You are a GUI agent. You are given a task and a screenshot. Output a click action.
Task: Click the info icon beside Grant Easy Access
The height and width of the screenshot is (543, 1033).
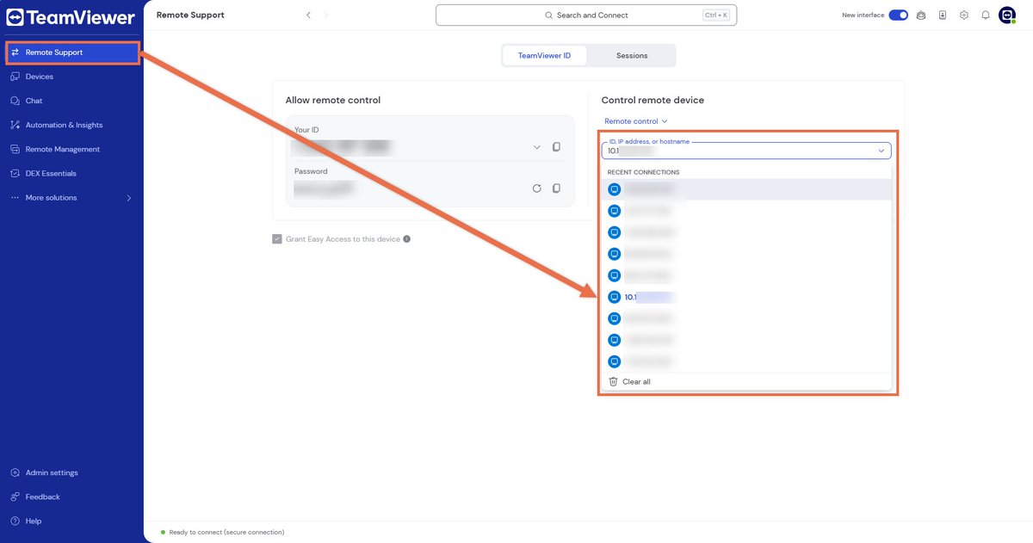407,239
